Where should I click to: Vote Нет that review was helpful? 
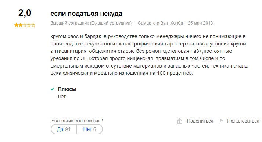(90, 129)
